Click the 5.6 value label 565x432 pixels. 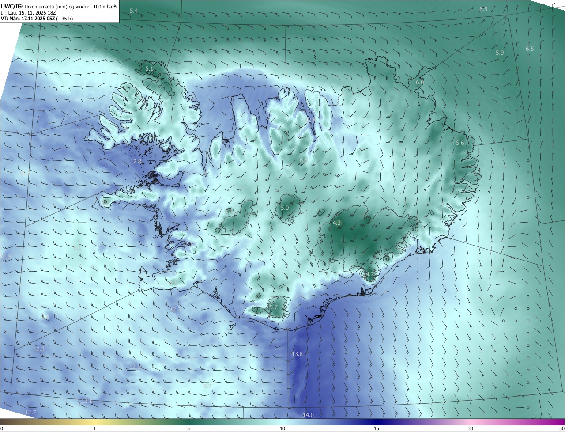(460, 143)
